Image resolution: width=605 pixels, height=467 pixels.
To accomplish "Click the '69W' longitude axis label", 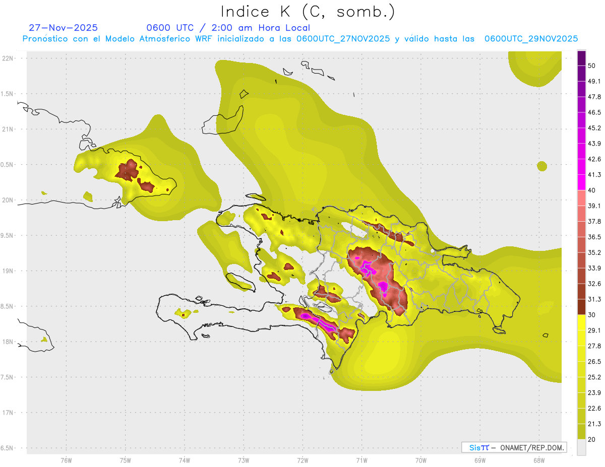I will [480, 460].
